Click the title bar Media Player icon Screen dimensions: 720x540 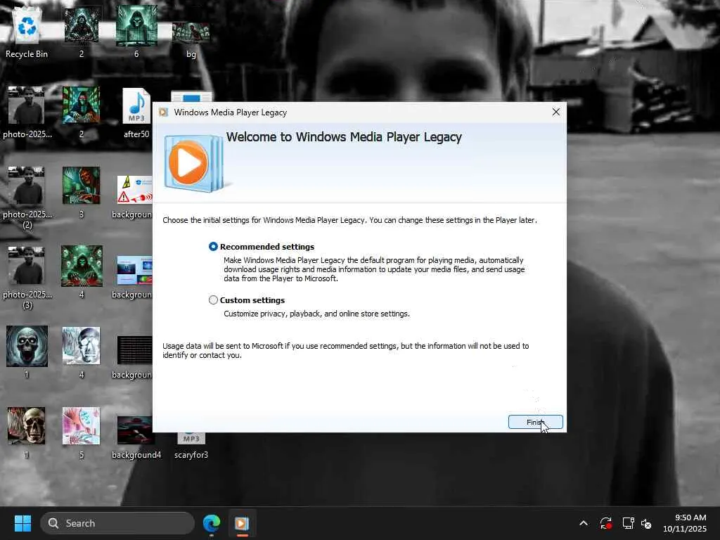point(163,112)
